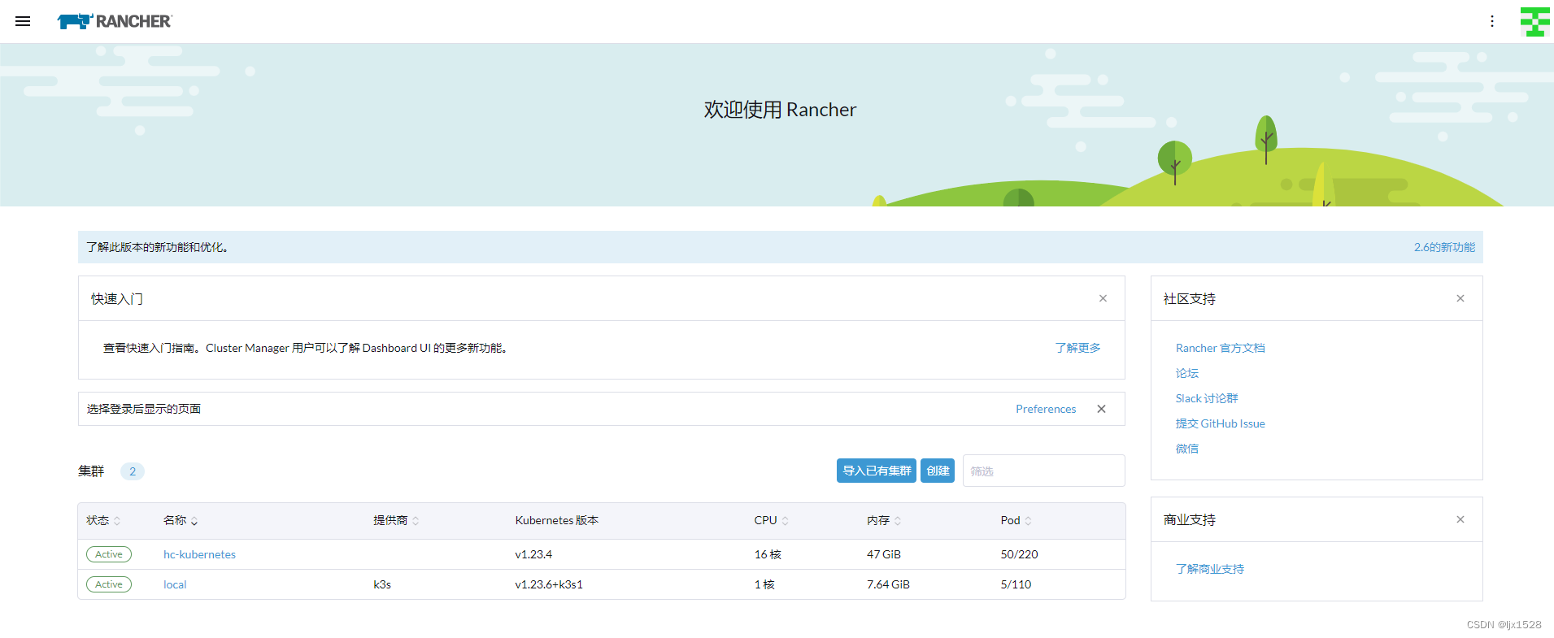
Task: Click the 1 核 CPU cell
Action: [x=764, y=584]
